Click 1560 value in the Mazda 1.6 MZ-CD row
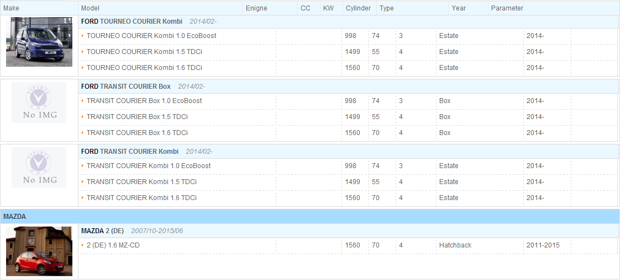621x280 pixels. click(x=352, y=245)
